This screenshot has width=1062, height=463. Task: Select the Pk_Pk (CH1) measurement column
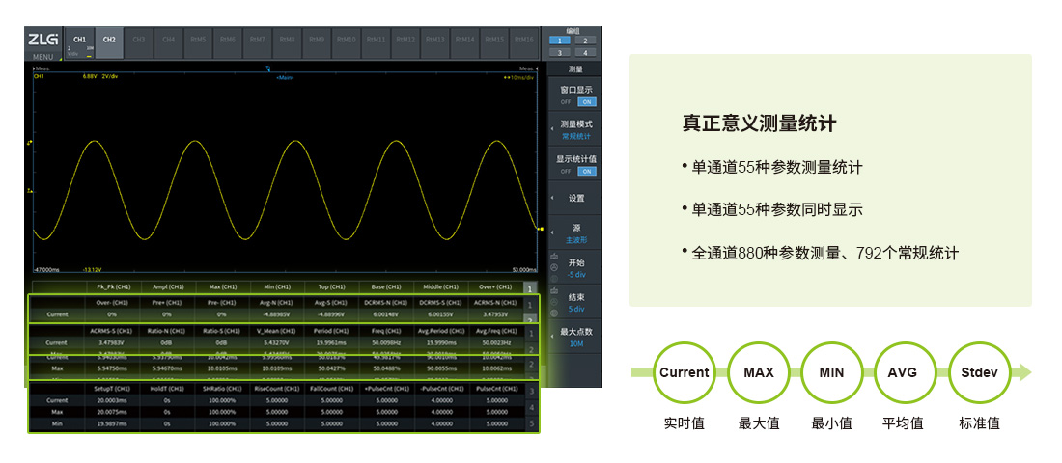(113, 286)
